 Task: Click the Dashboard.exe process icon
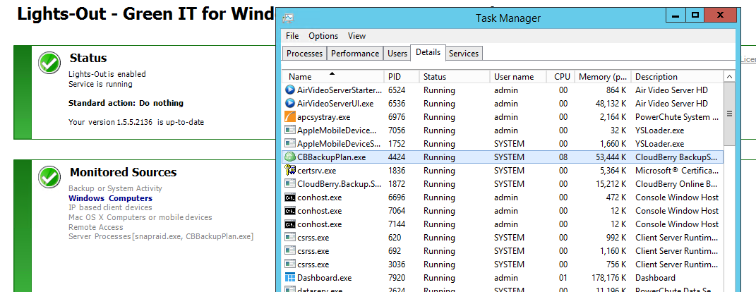tap(290, 278)
